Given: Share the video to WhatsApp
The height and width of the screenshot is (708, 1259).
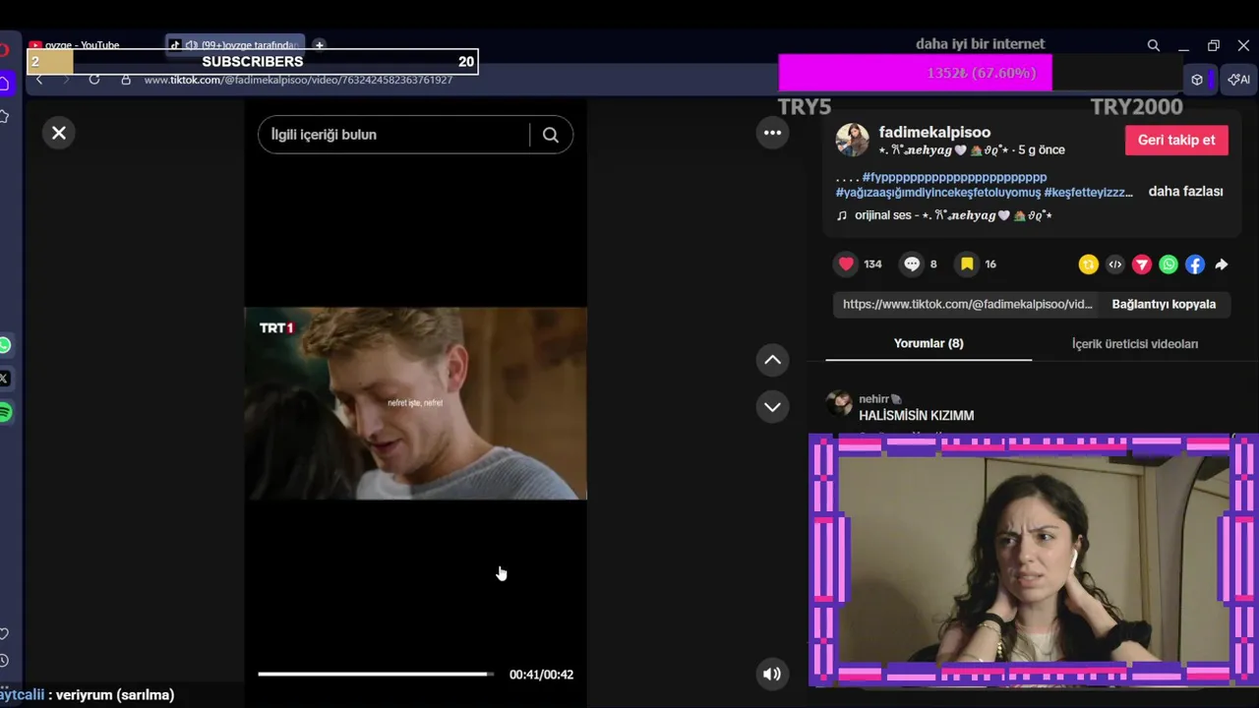Looking at the screenshot, I should click(x=1169, y=265).
